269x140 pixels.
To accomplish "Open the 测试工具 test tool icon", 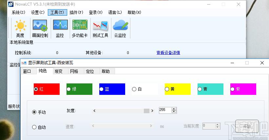I will point(100,28).
